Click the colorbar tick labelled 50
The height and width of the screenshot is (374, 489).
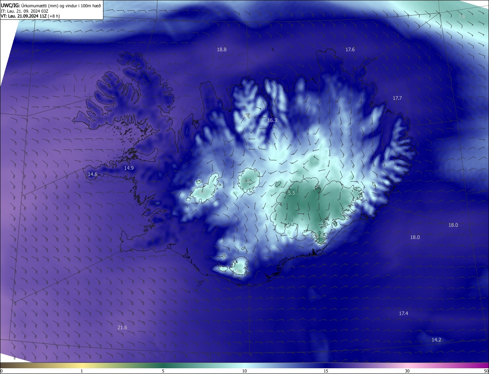pos(486,371)
